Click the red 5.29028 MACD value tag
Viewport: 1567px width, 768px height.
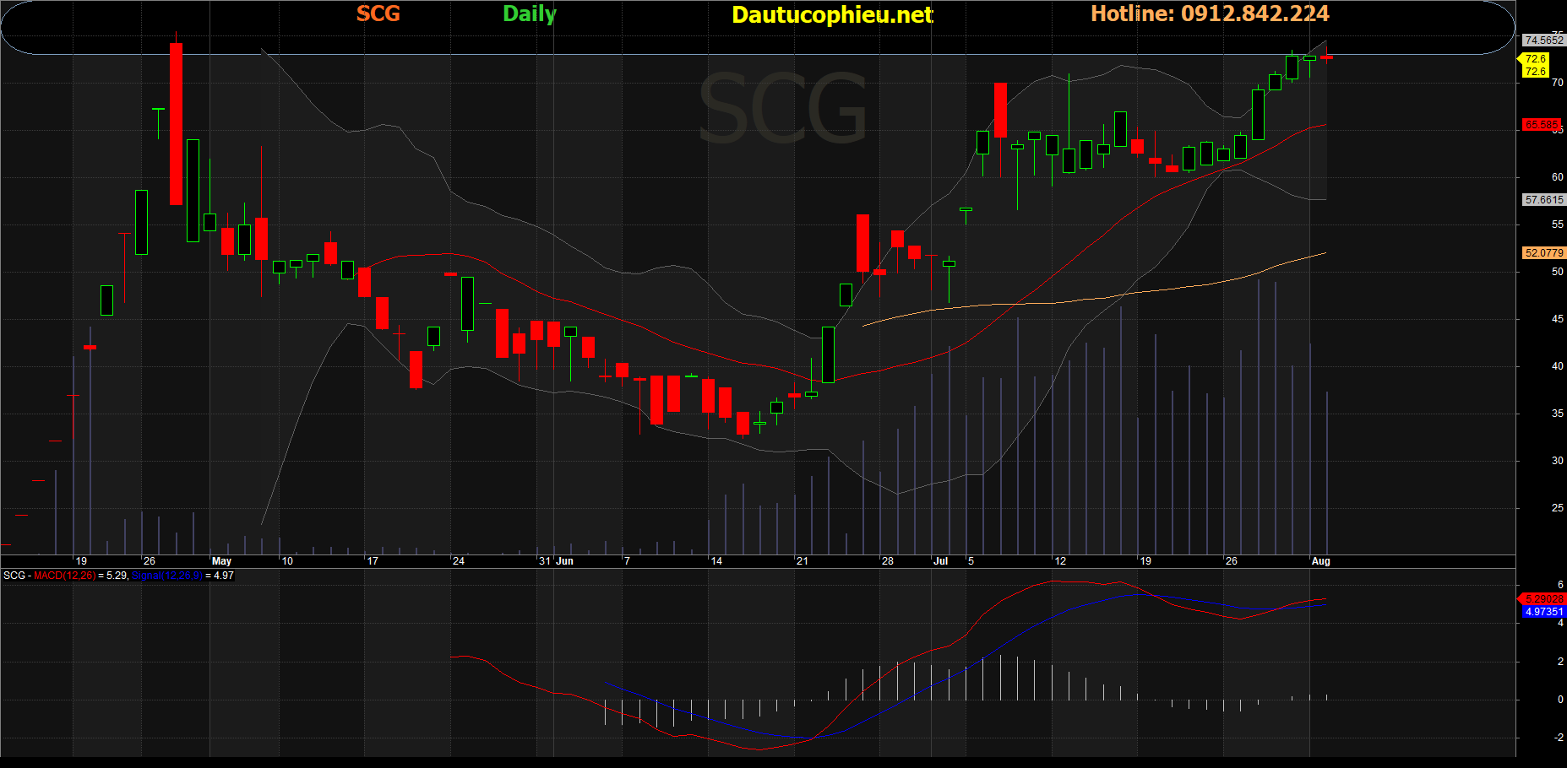coord(1543,599)
